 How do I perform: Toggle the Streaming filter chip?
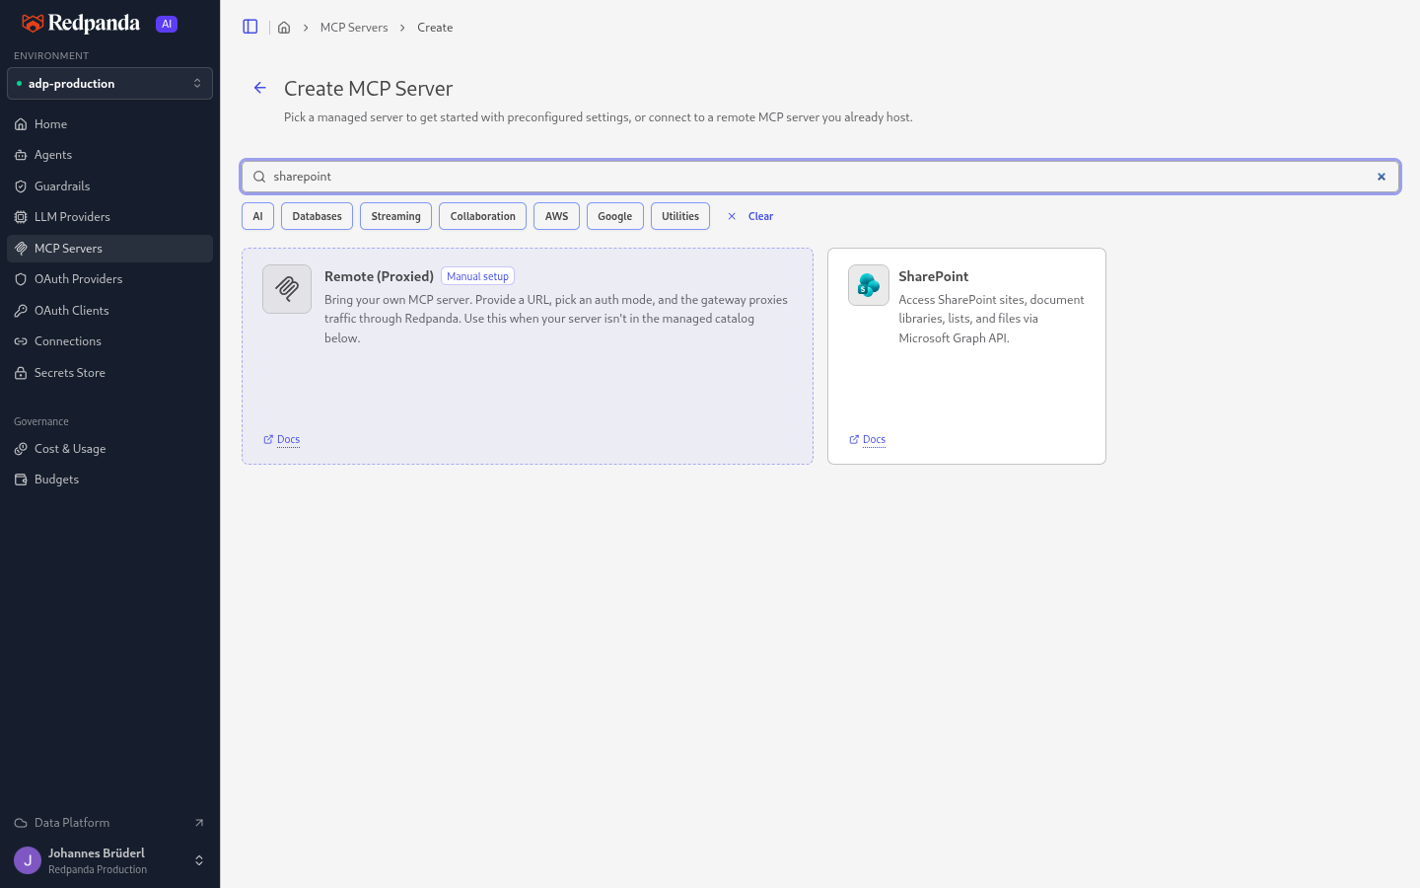coord(395,216)
